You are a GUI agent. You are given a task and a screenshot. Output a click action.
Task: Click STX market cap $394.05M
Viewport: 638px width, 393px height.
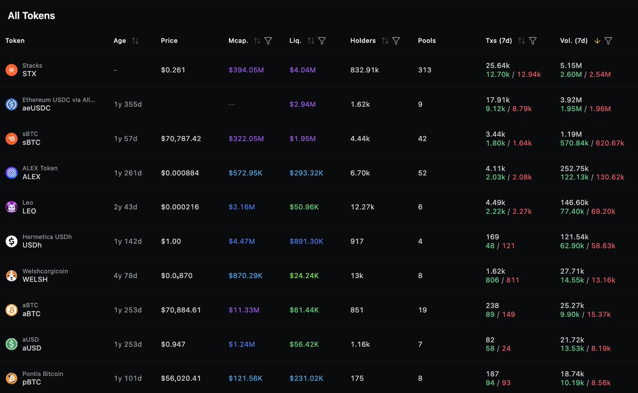246,70
